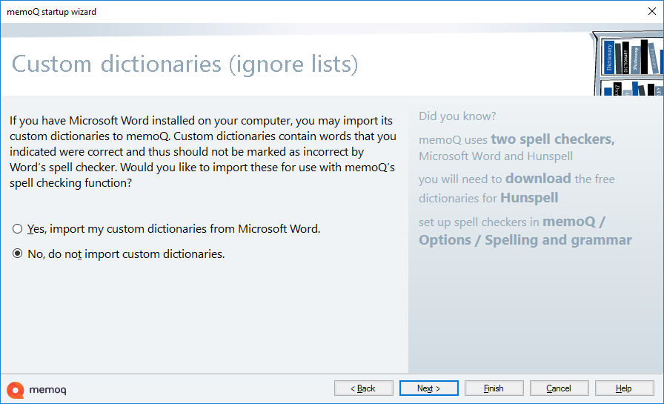The image size is (664, 404).
Task: Select Yes, import custom dictionaries from Word
Action: (x=18, y=229)
